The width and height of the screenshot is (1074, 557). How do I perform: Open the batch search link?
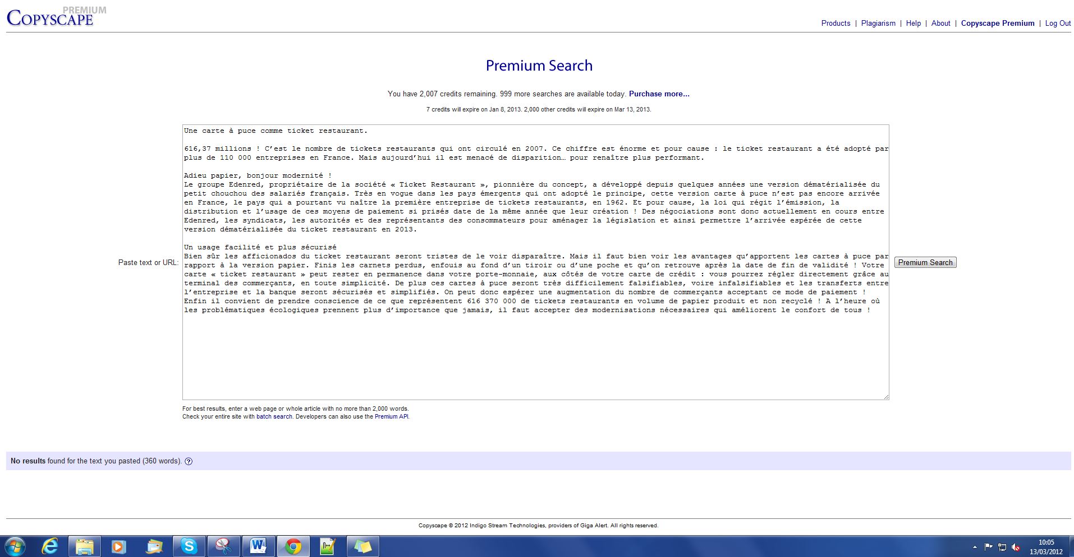(x=274, y=417)
